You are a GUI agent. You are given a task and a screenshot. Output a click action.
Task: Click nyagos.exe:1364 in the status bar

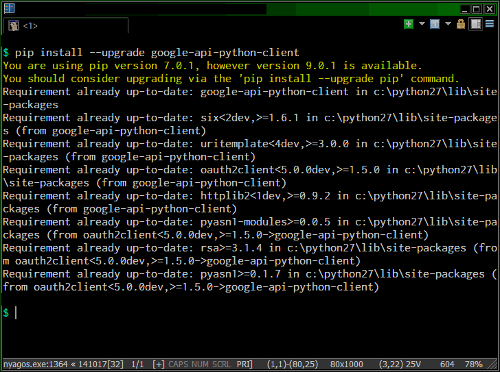tap(36, 364)
